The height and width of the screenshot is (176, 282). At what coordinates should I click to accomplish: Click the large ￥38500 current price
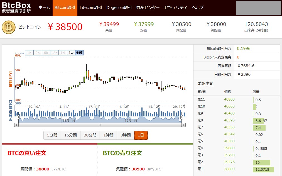(x=65, y=27)
